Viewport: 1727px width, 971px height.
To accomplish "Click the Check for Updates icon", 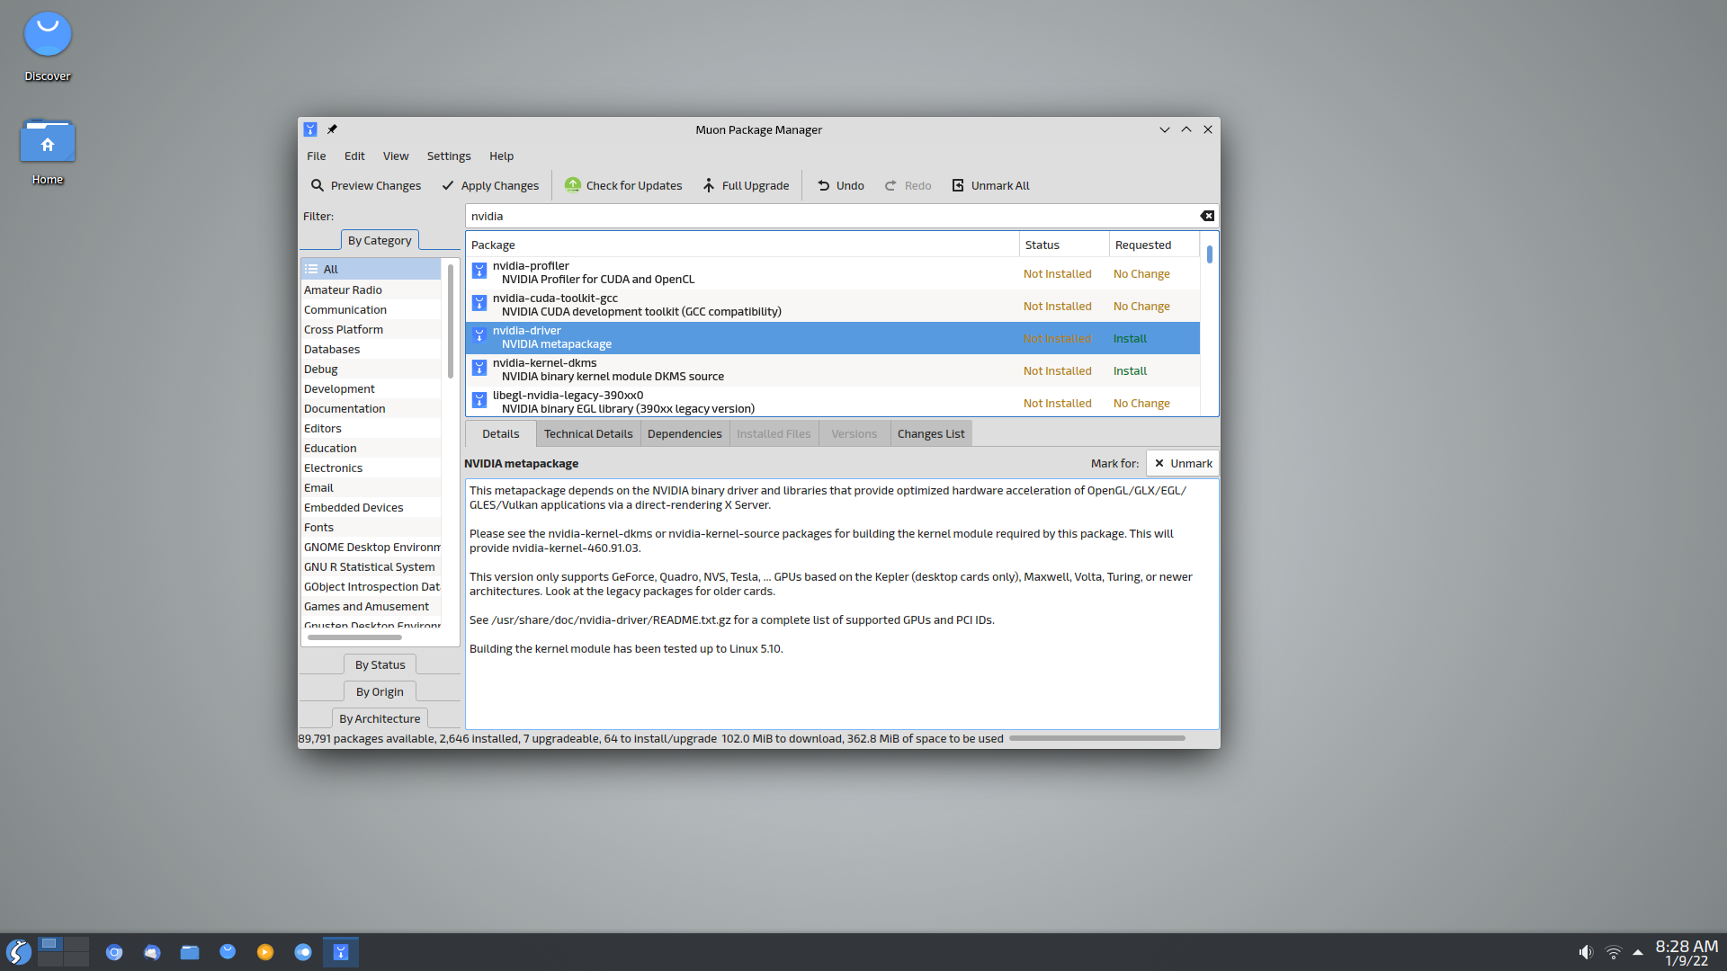I will point(572,185).
